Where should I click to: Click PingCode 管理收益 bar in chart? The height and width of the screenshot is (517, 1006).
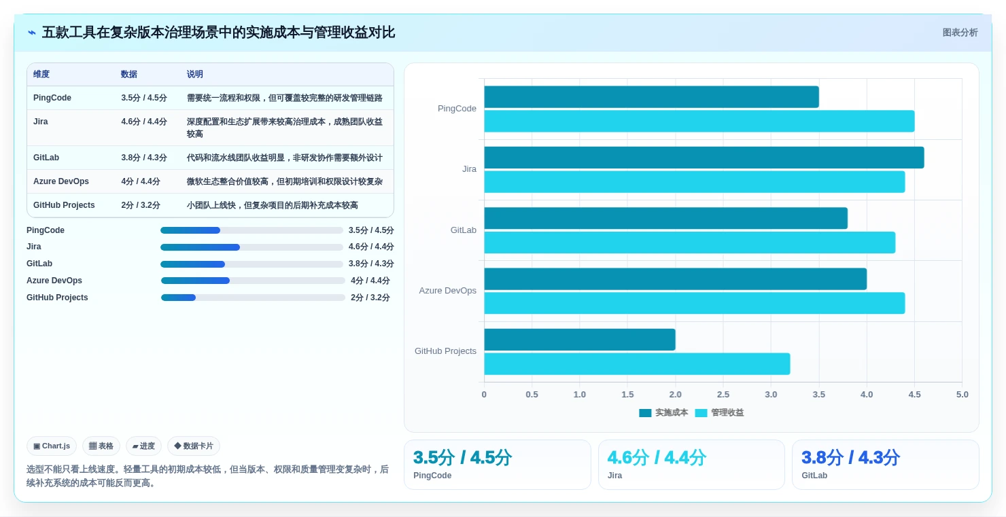point(699,121)
